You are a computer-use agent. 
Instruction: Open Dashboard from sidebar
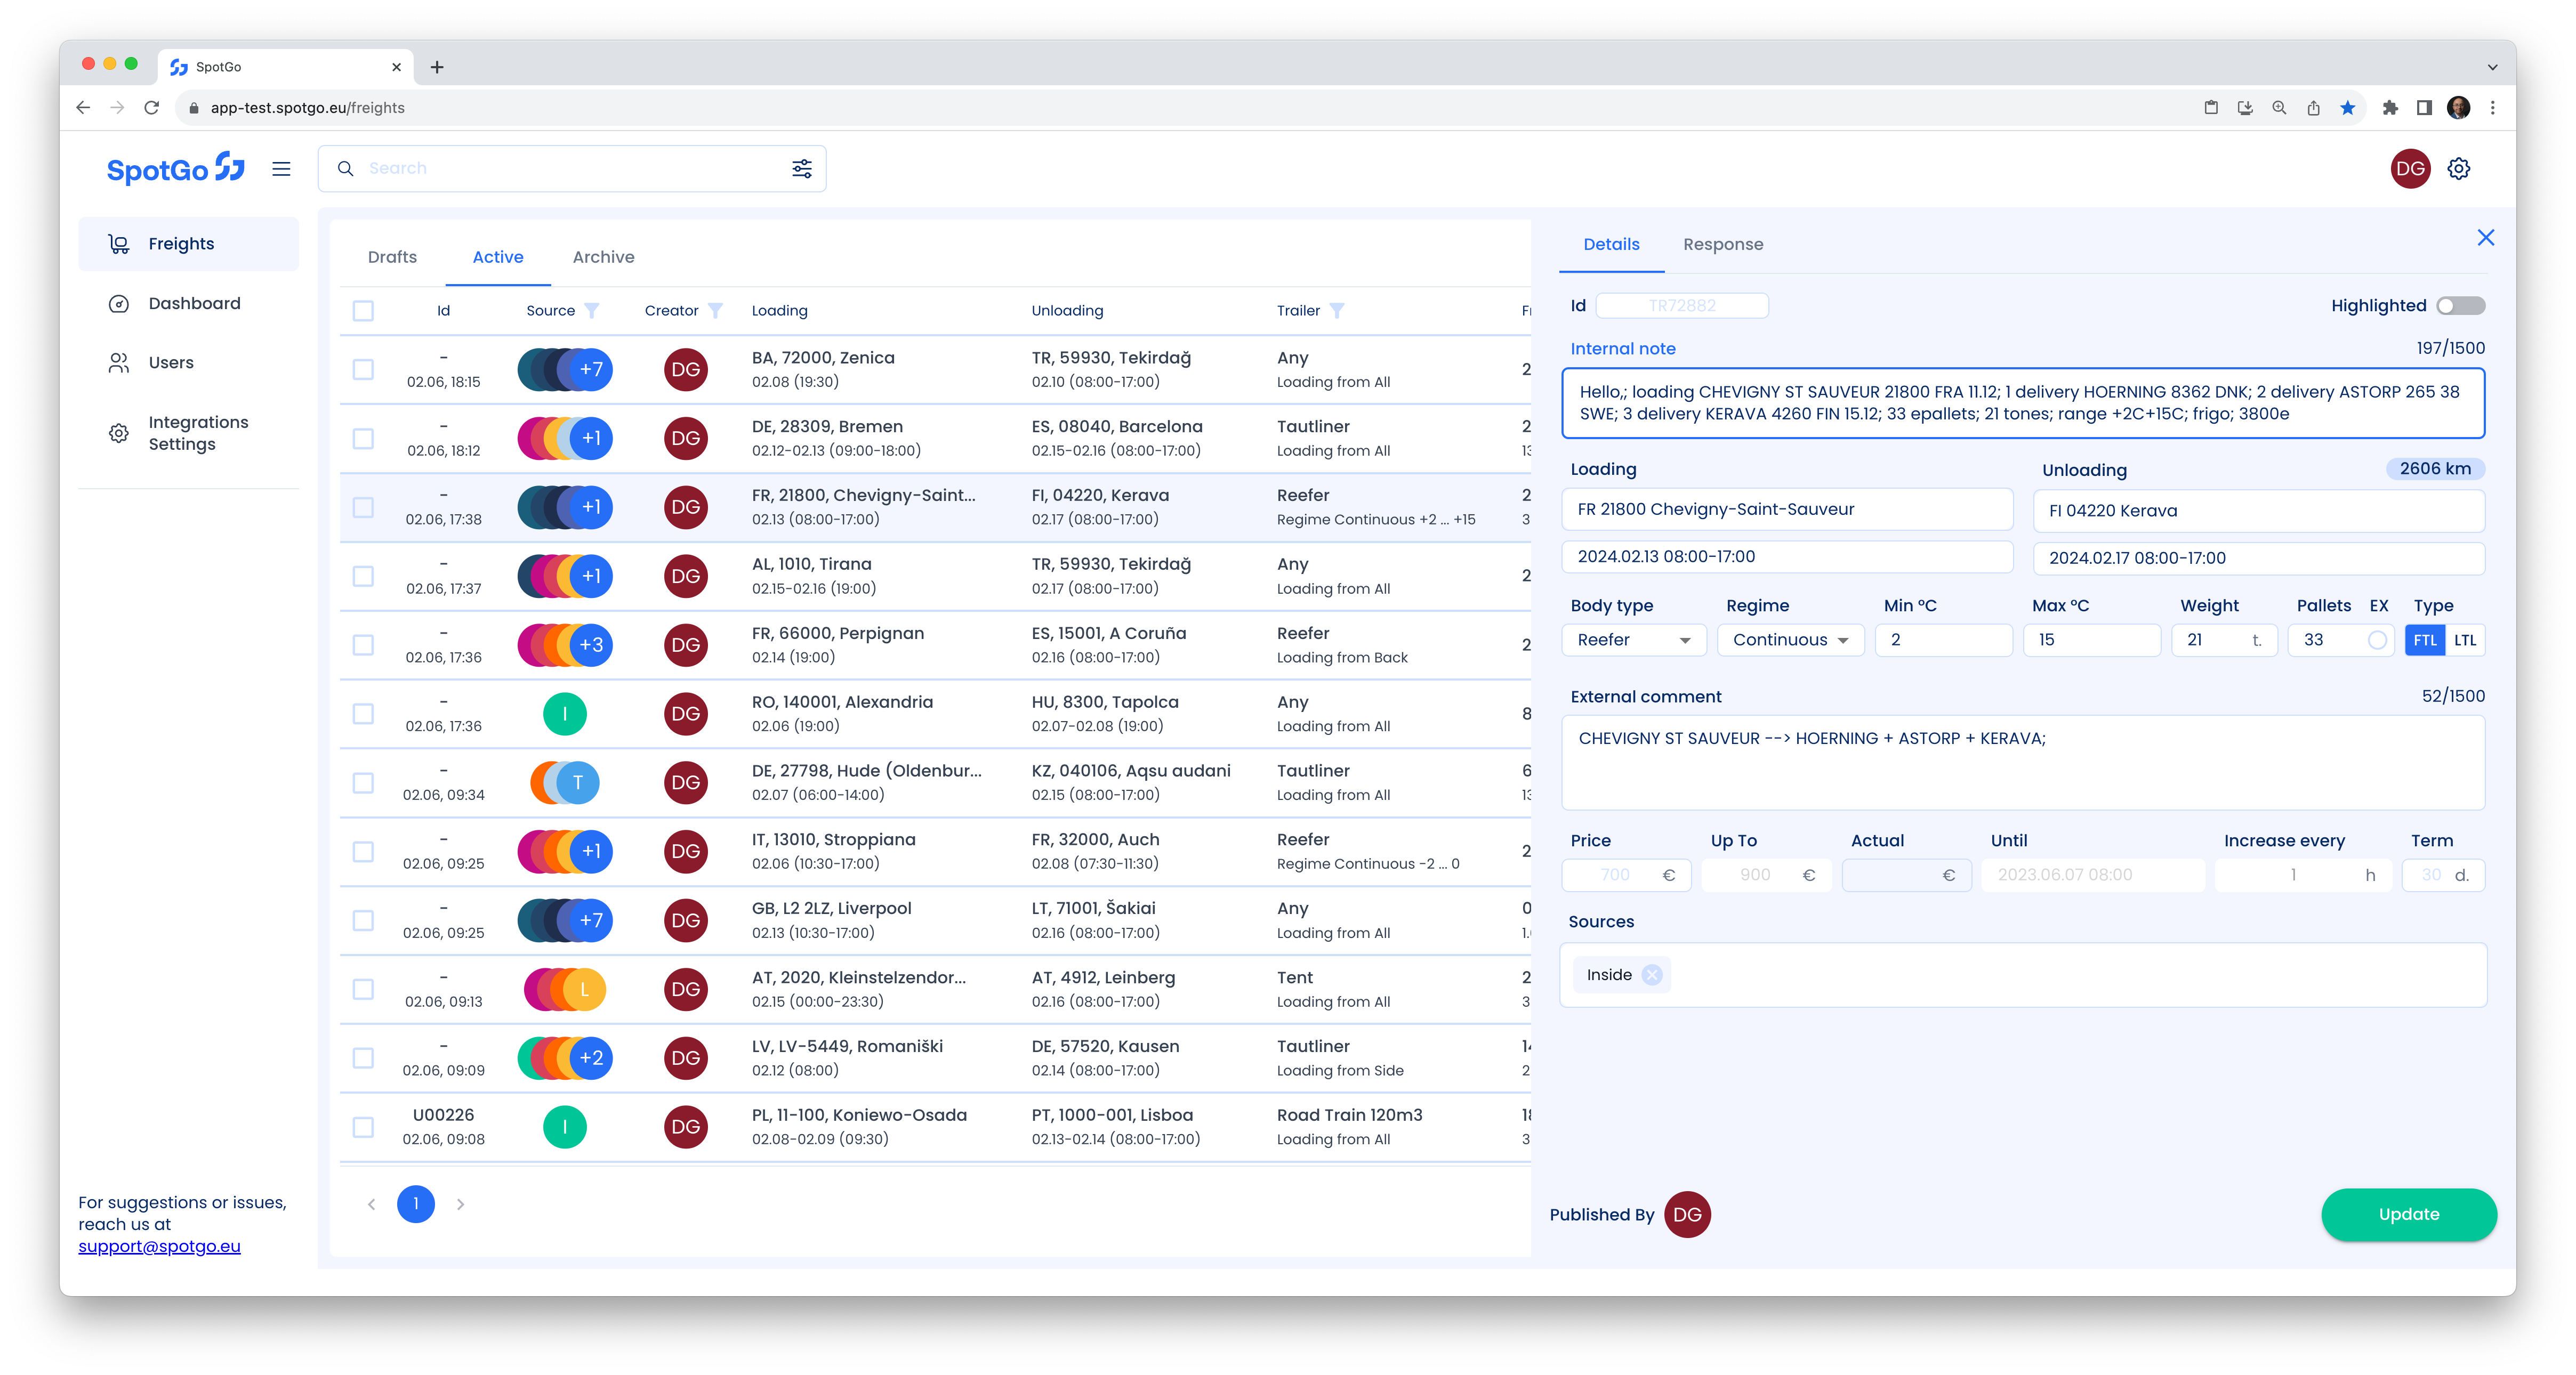tap(194, 303)
